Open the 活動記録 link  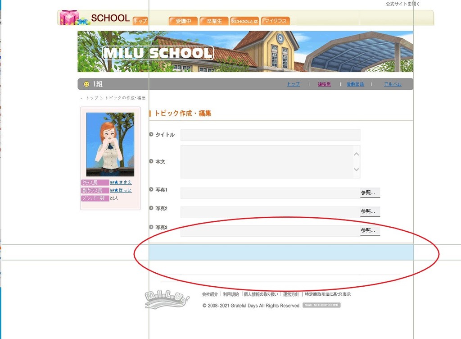tap(355, 84)
